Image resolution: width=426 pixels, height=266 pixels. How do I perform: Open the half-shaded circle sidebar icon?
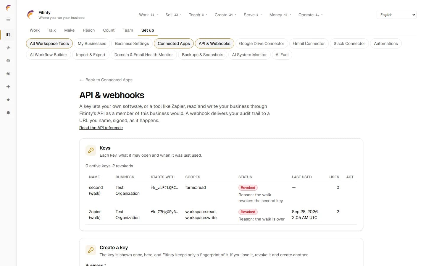(8, 61)
